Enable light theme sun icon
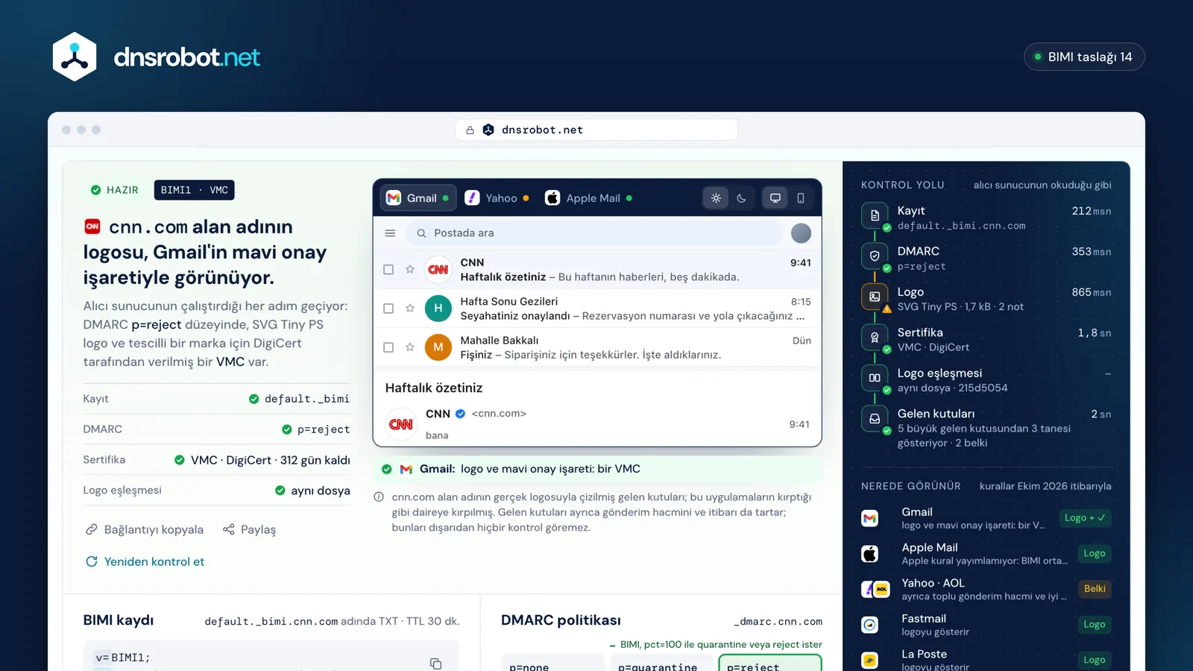The width and height of the screenshot is (1193, 671). click(716, 198)
